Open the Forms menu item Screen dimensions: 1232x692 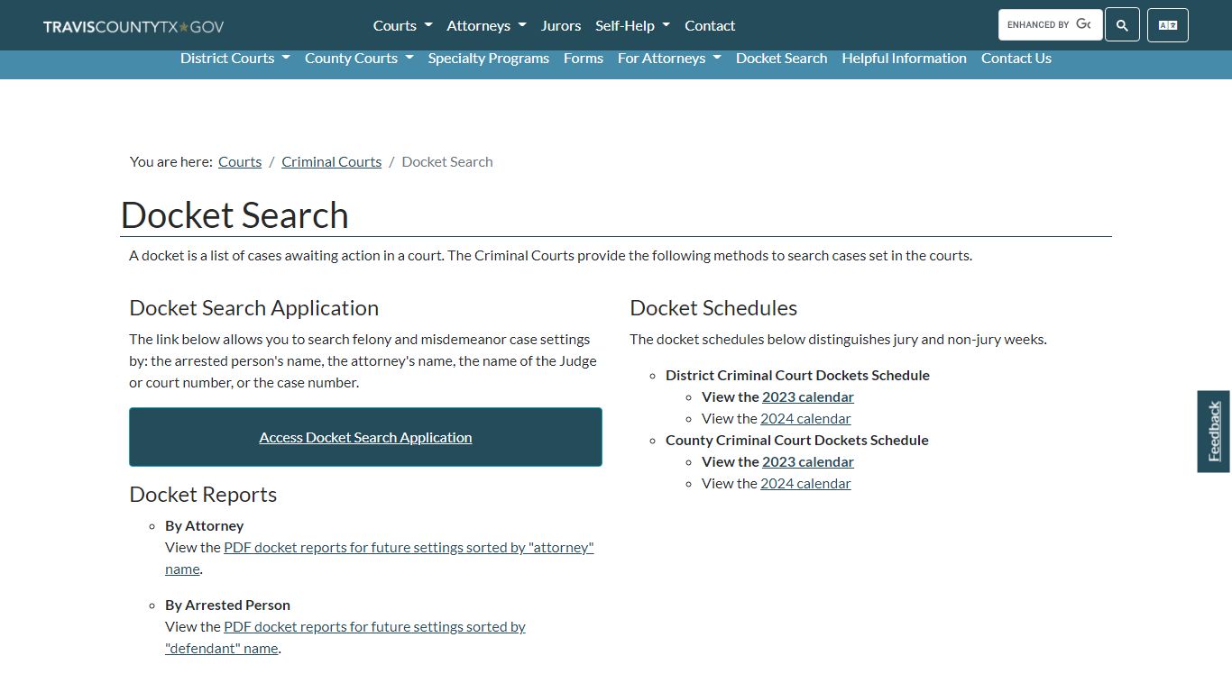[x=584, y=58]
